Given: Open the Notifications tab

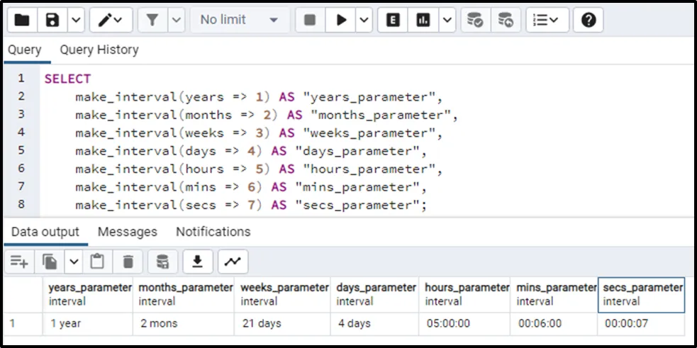Looking at the screenshot, I should [213, 232].
